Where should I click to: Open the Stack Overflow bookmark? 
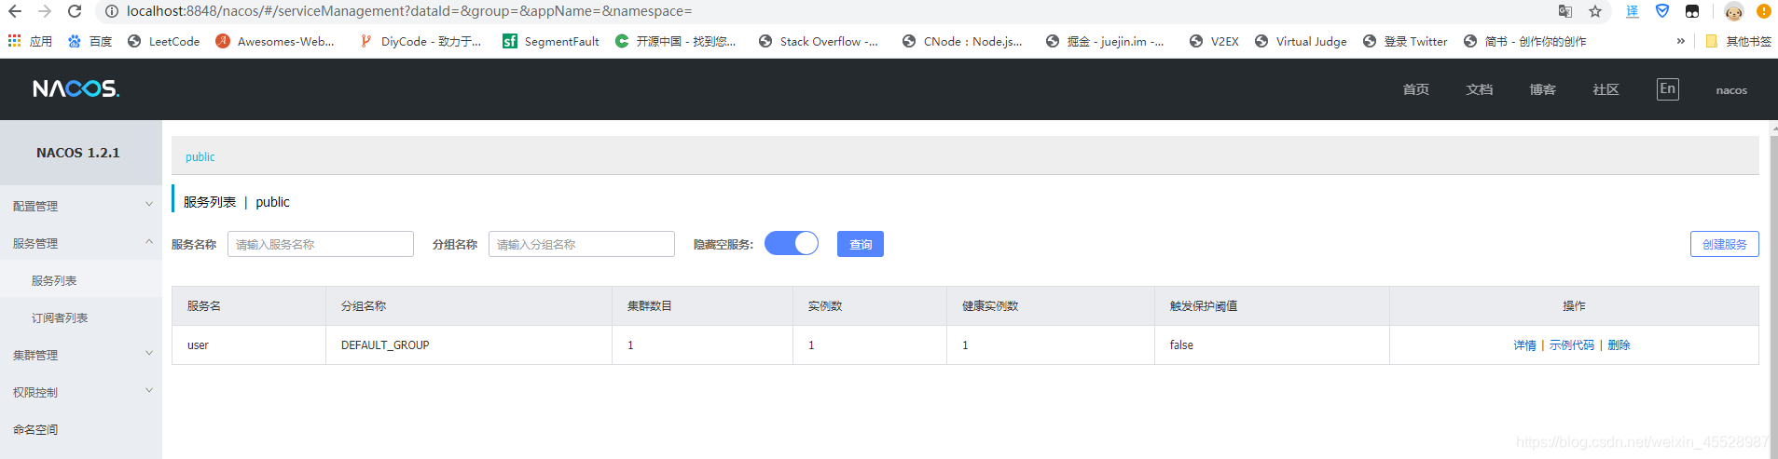click(818, 41)
